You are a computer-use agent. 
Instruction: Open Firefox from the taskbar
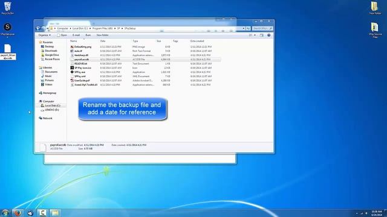point(18,213)
